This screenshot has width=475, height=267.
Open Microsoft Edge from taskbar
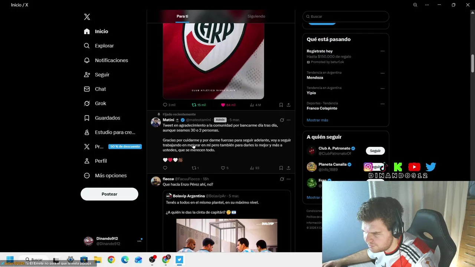(x=125, y=260)
